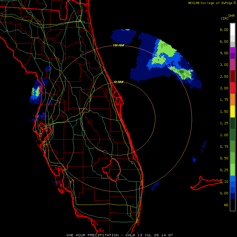The height and width of the screenshot is (237, 237).
Task: Pick the lime green swatch near 0.25
Action: [x=233, y=170]
